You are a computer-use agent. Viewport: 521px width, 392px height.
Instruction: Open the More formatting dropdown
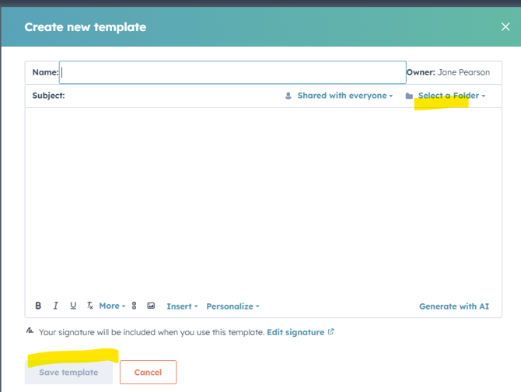(112, 306)
